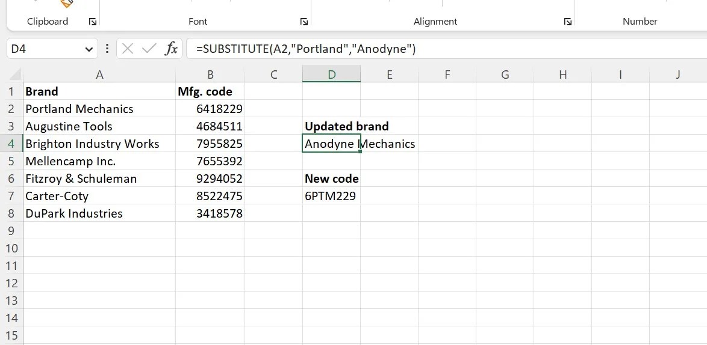Select the DuPark Industries cell
This screenshot has height=345, width=707.
(99, 213)
